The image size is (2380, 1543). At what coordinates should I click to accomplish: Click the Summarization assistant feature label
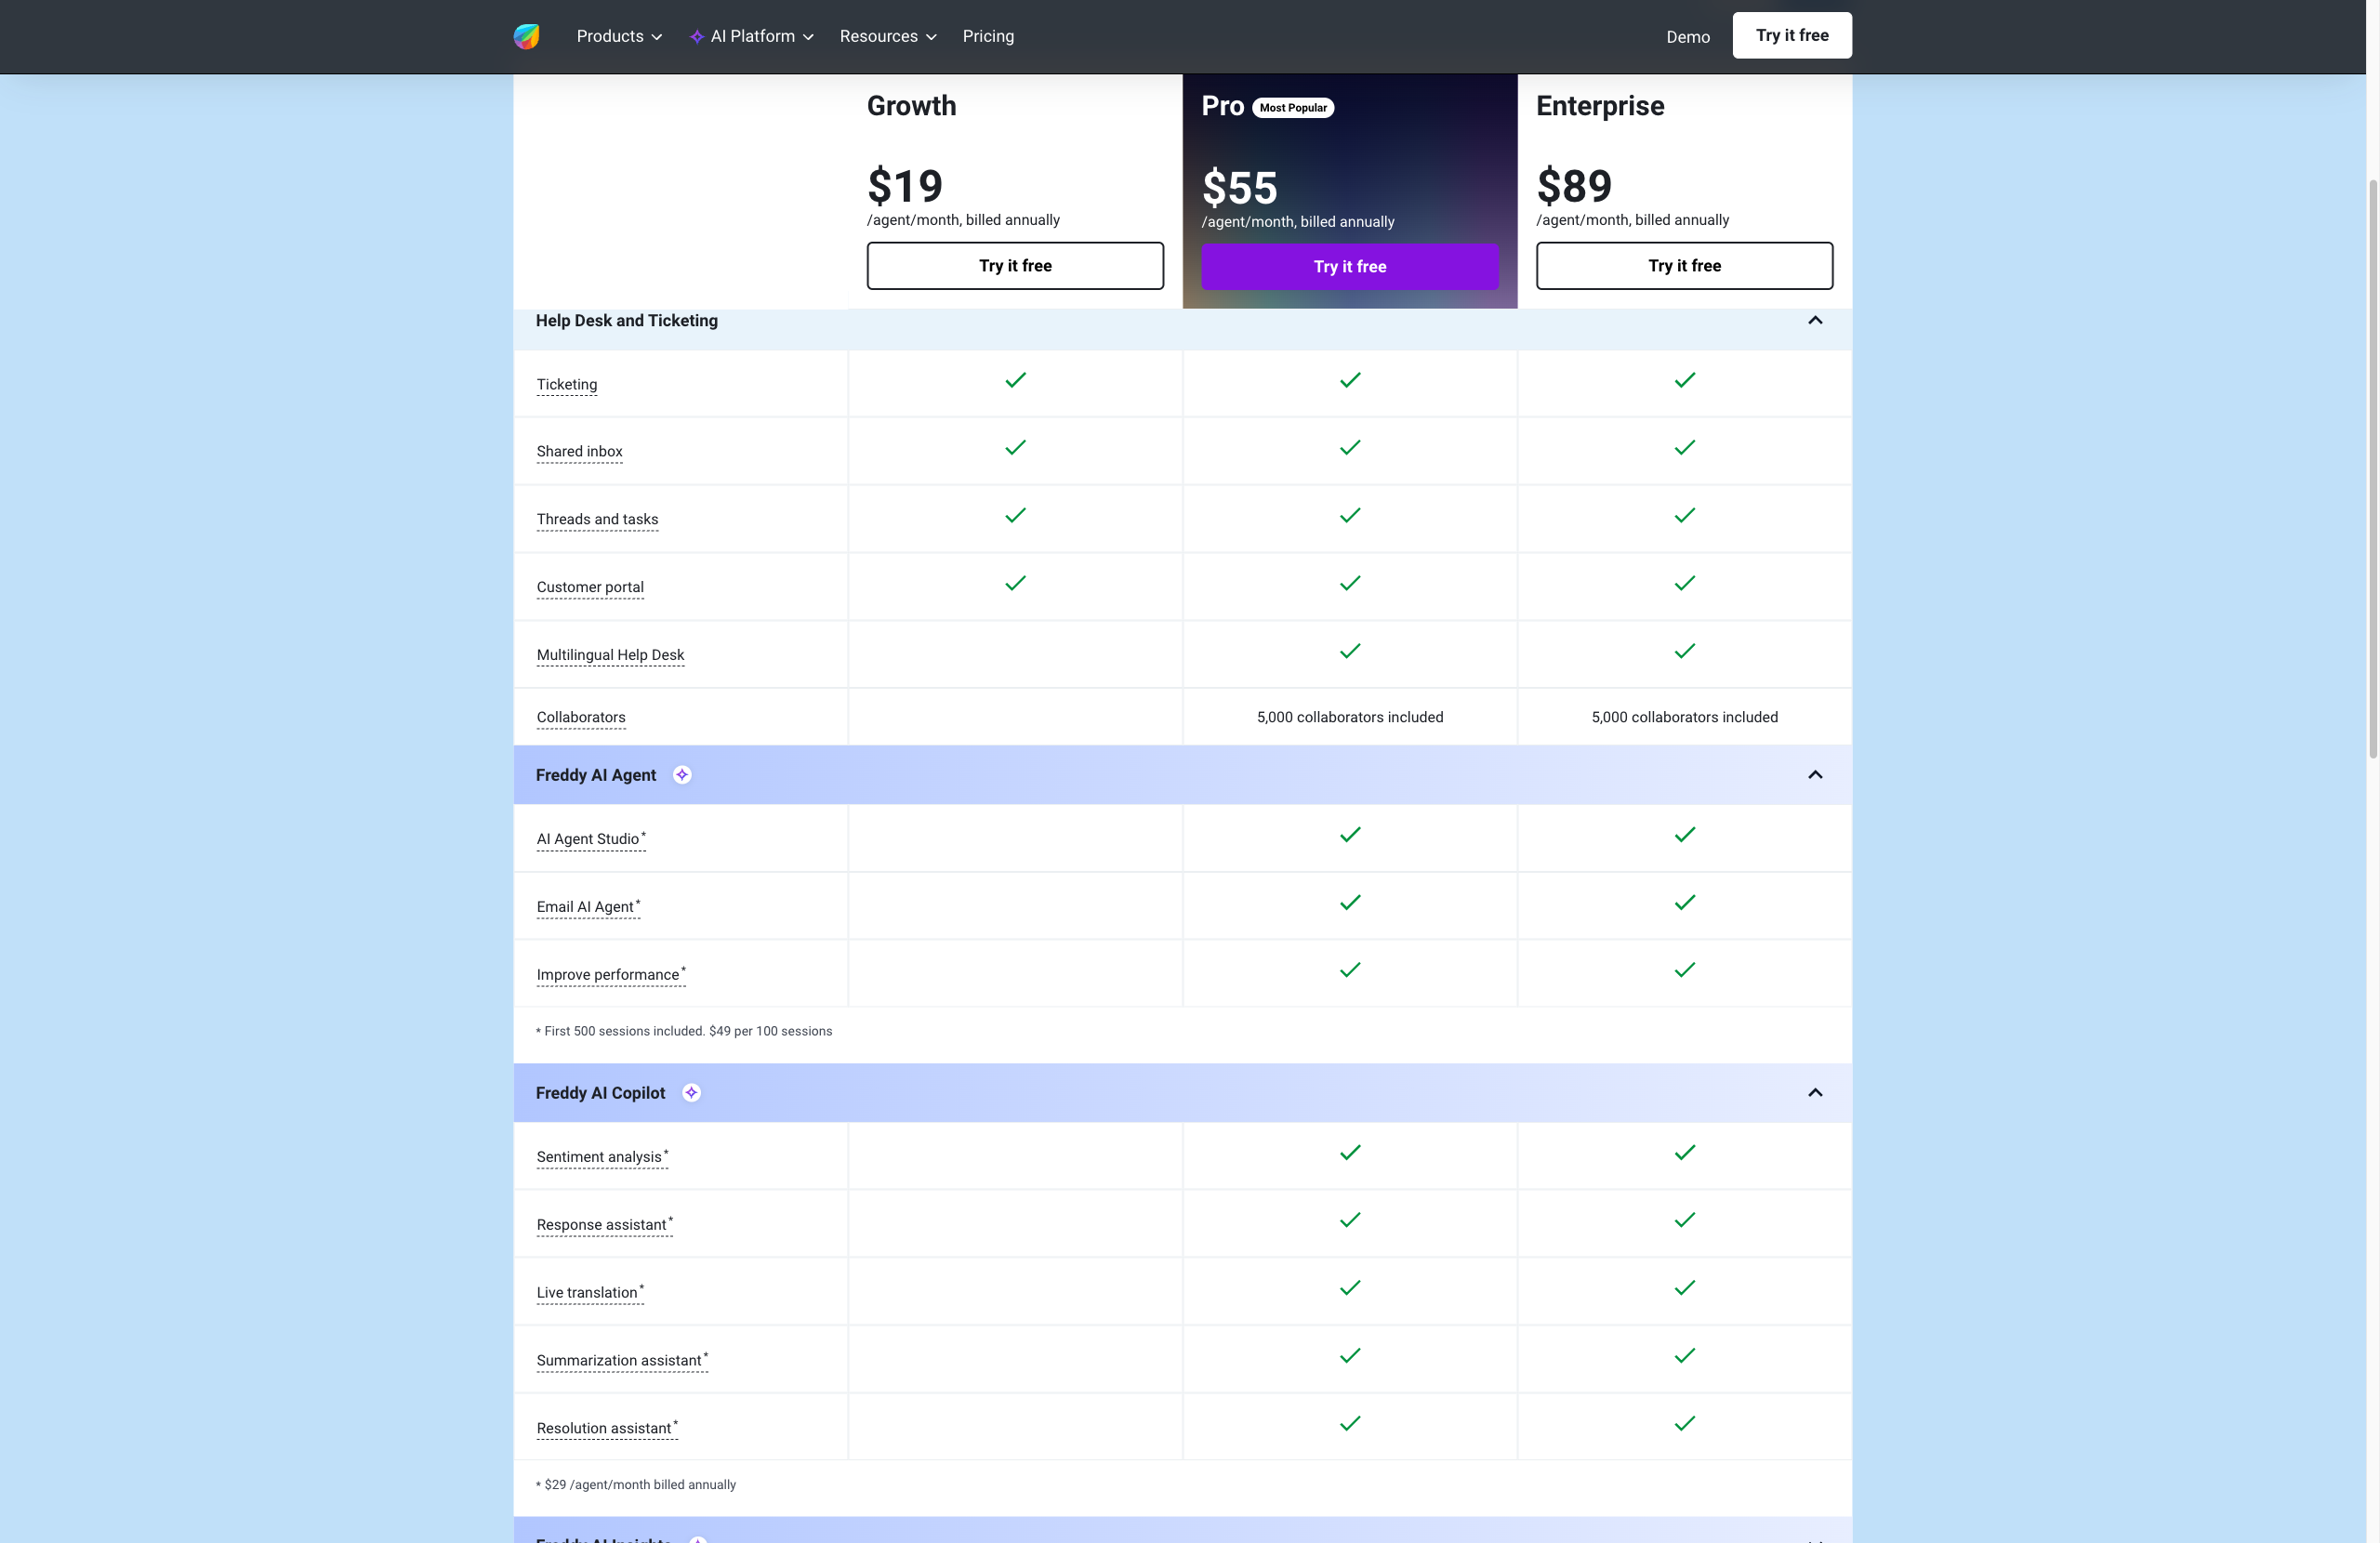click(622, 1361)
